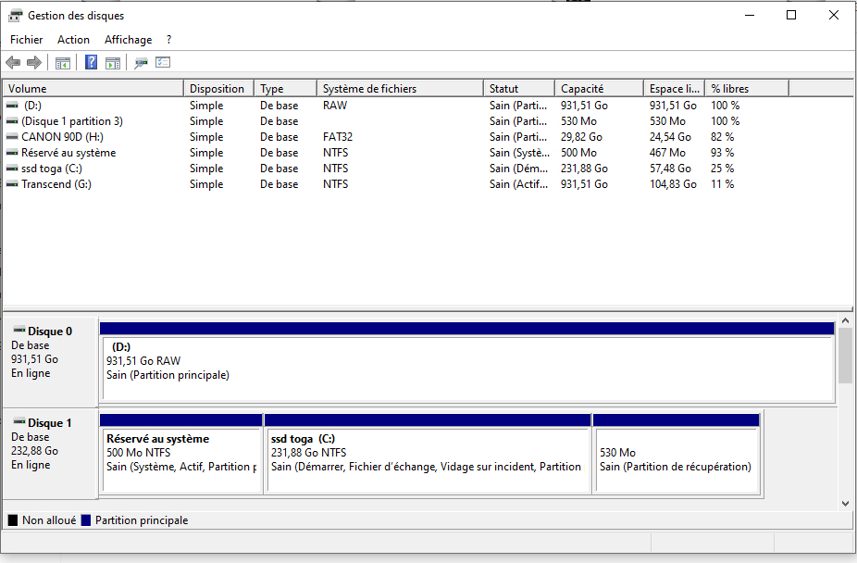Select the (D:) 931,51 Go RAW partition block
The image size is (857, 563).
pos(467,362)
